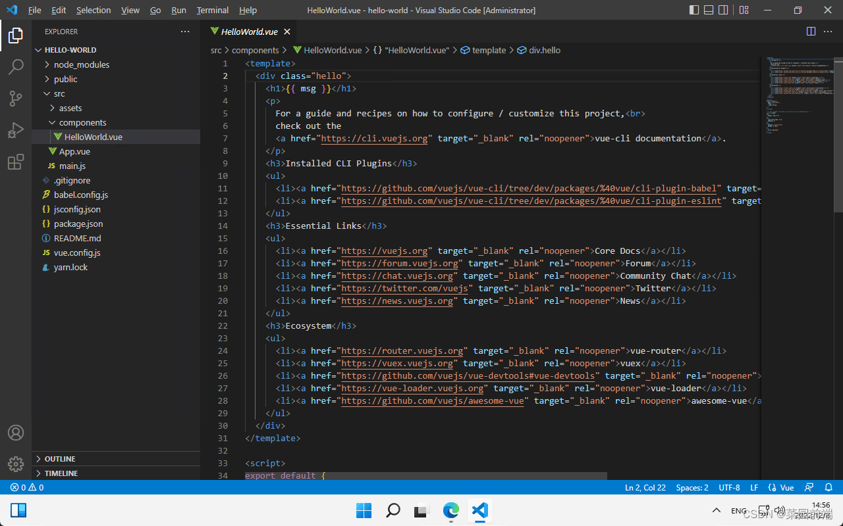843x526 pixels.
Task: Expand the assets folder
Action: point(116,108)
